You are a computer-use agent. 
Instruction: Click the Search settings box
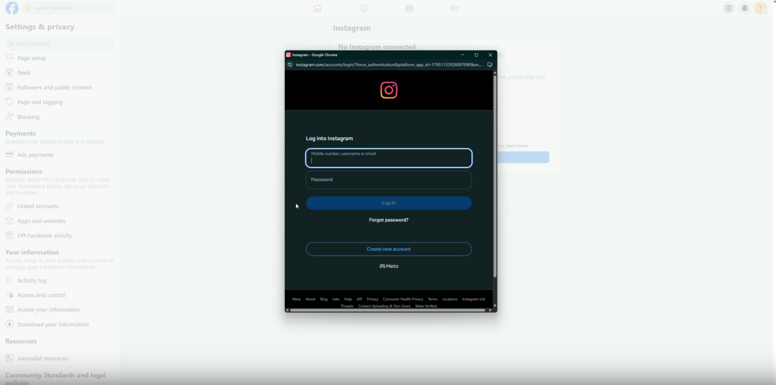click(x=60, y=44)
